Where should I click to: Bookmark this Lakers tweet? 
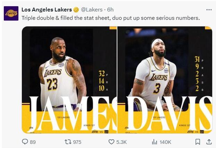click(x=198, y=142)
